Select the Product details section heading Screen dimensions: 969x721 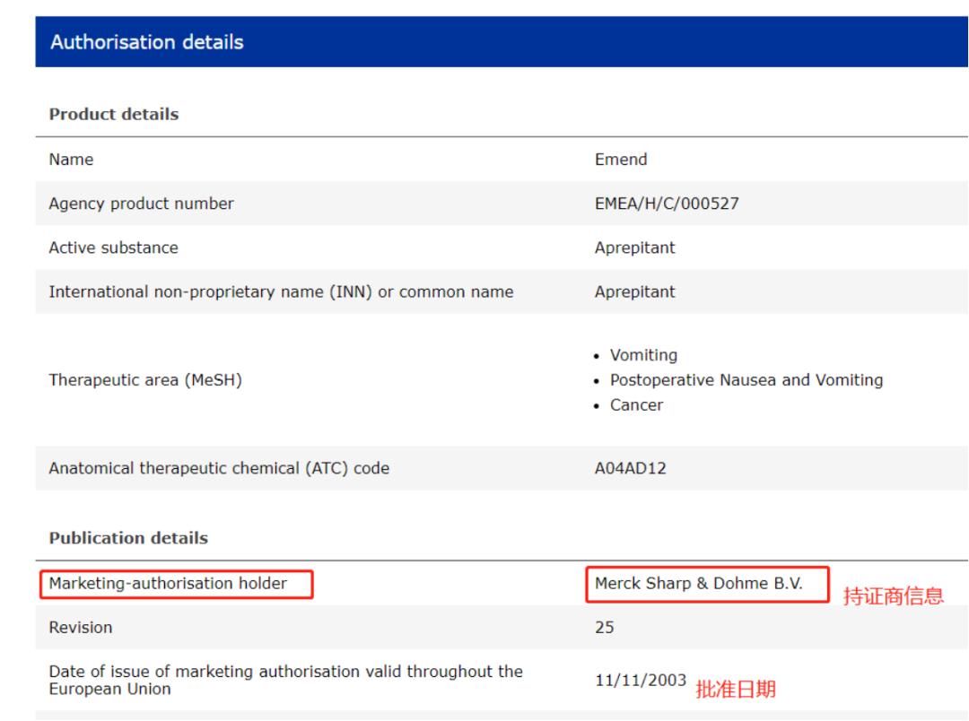pos(113,115)
